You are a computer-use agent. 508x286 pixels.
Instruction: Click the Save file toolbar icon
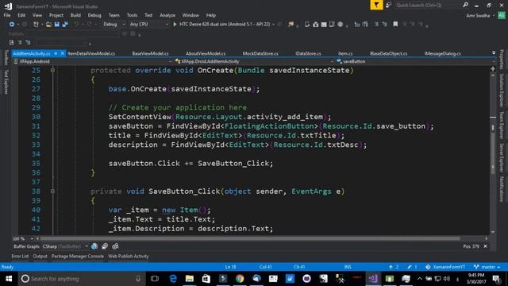coord(56,25)
